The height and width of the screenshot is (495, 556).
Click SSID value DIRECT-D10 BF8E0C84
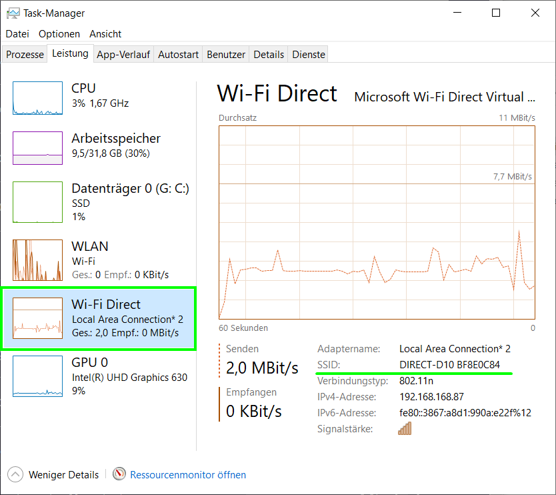449,365
